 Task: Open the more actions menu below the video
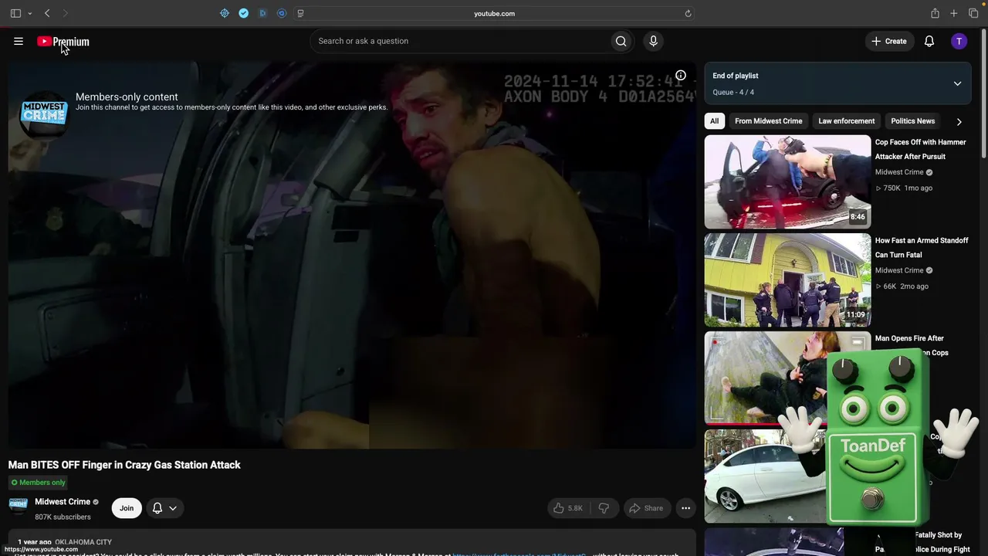(x=685, y=508)
